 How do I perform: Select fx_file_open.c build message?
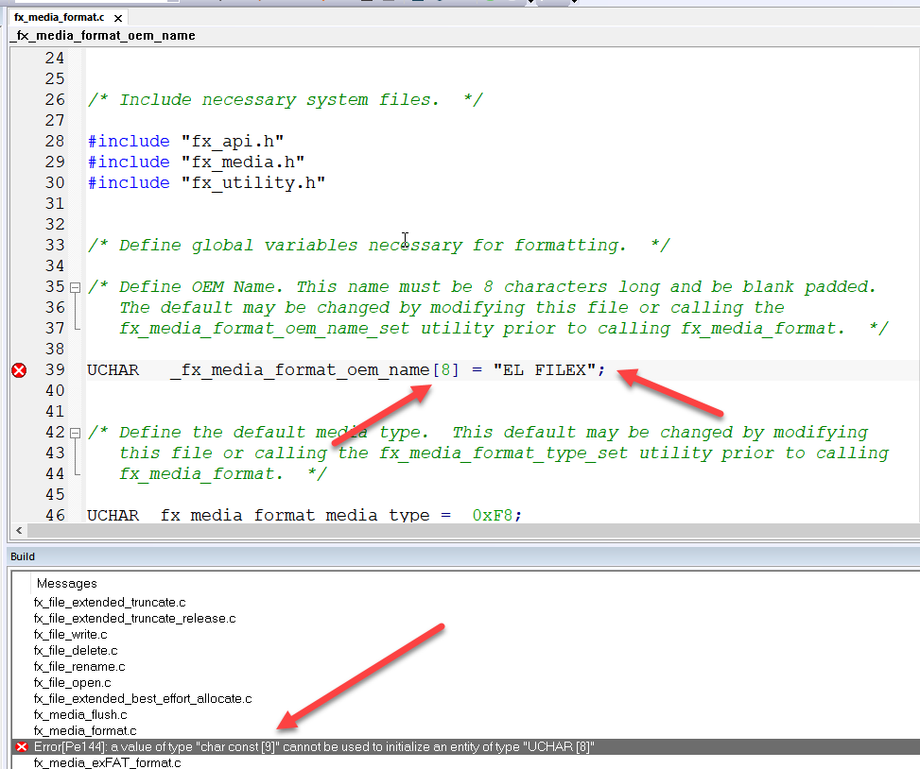click(x=72, y=683)
